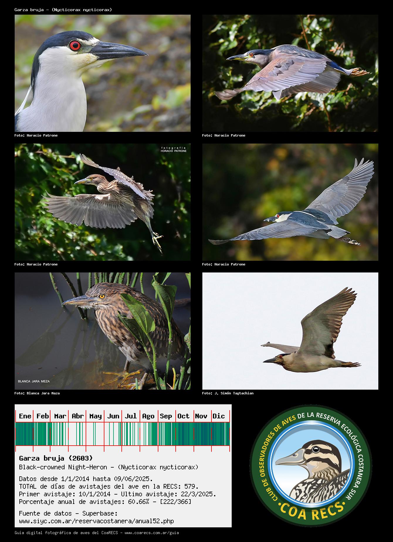The height and width of the screenshot is (542, 393).
Task: Click the 'BLANCA JARA MEZA' photo watermark
Action: pyautogui.click(x=34, y=381)
